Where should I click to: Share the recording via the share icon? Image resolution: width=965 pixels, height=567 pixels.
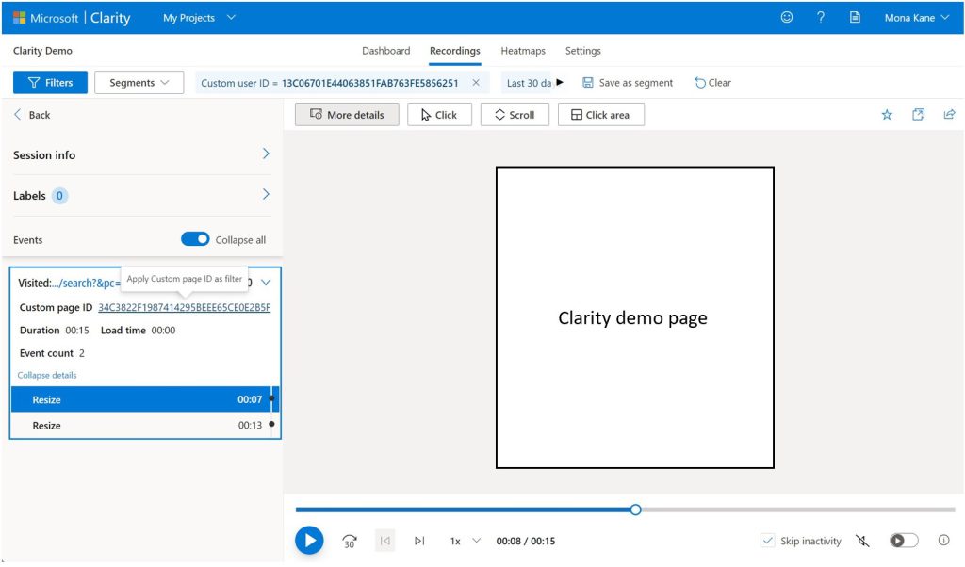pos(950,114)
